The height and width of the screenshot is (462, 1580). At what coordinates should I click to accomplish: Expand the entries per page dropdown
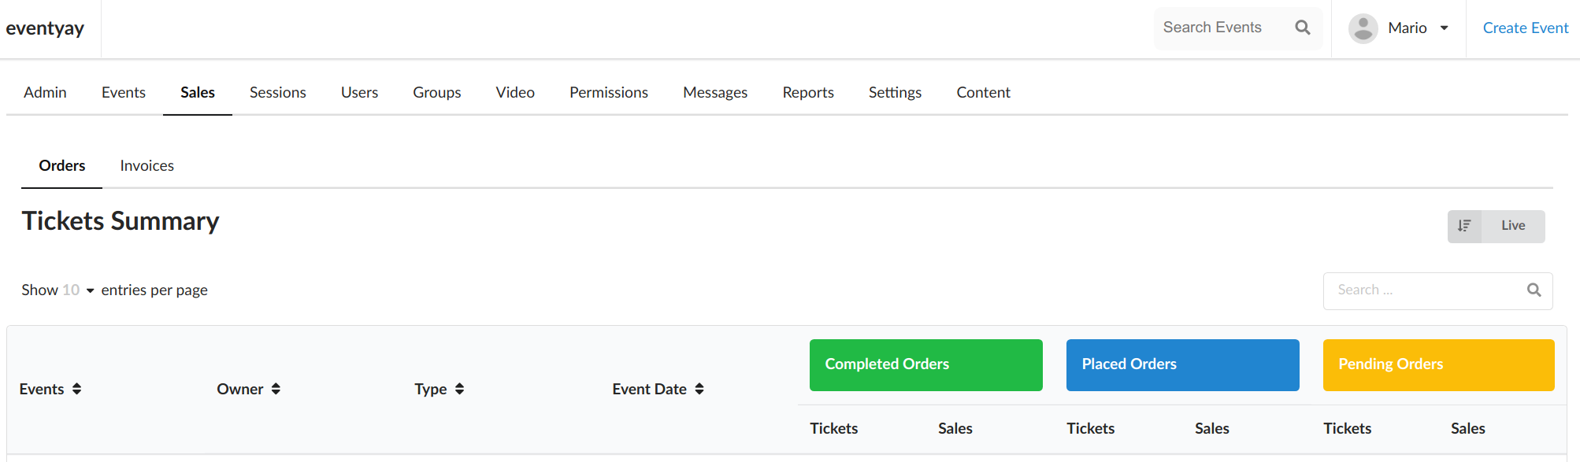click(x=79, y=290)
